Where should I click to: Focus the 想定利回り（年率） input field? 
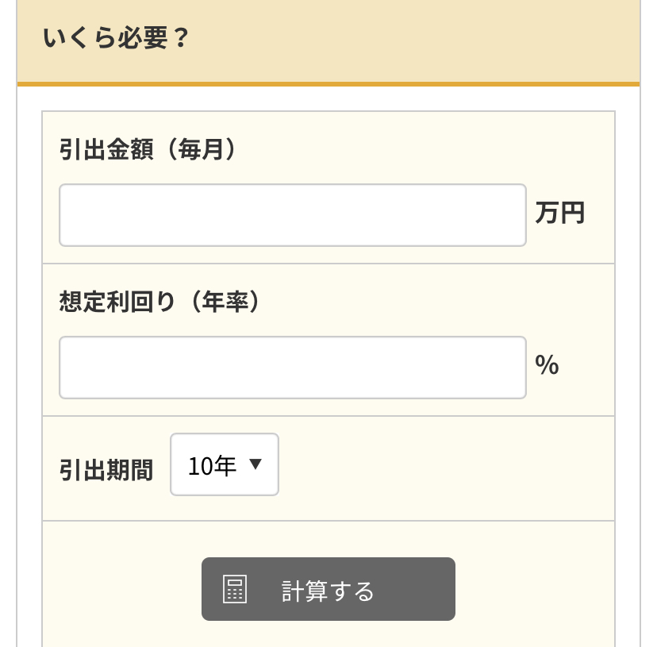293,368
